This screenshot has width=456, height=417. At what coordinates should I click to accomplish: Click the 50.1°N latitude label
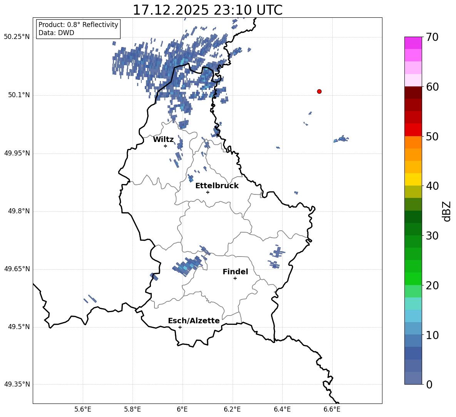pos(19,95)
